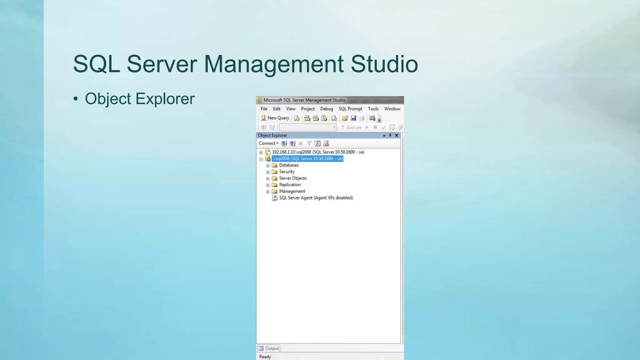Click the Analysis Services DMX Query icon
Image resolution: width=640 pixels, height=360 pixels.
316,118
